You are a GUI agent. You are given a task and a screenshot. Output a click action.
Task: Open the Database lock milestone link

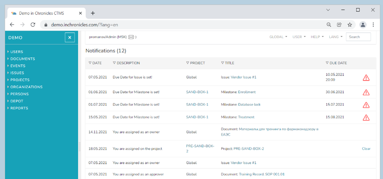(249, 104)
